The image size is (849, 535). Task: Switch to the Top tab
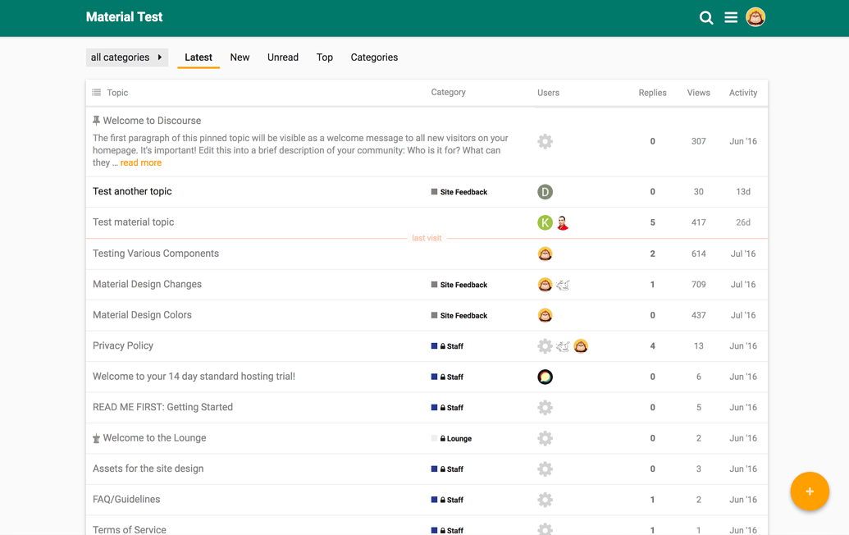[x=325, y=57]
